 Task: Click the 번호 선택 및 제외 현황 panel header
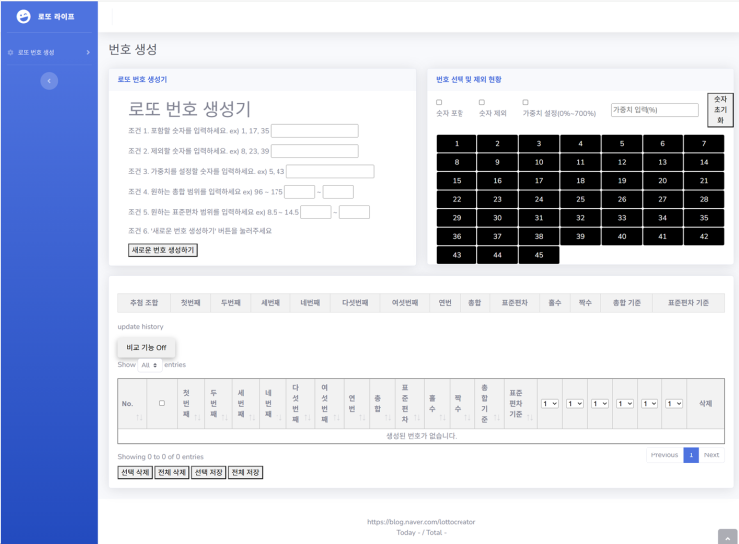468,80
